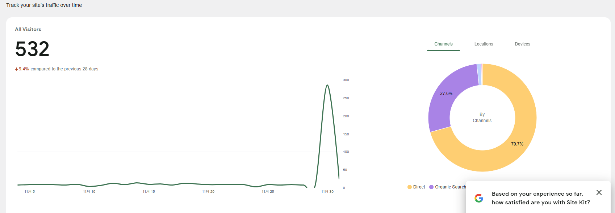Image resolution: width=615 pixels, height=213 pixels.
Task: Click the 11月 15 axis date label
Action: coord(148,192)
